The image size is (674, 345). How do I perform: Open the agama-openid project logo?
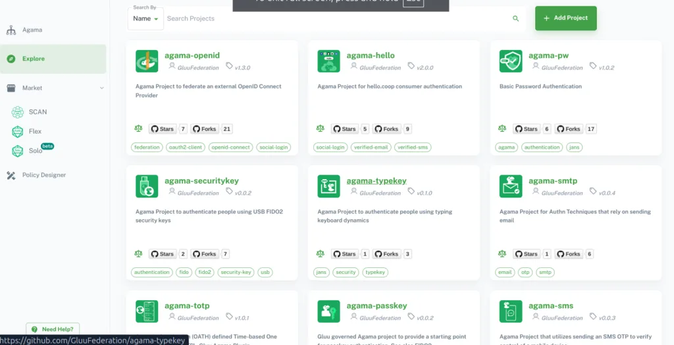(147, 61)
